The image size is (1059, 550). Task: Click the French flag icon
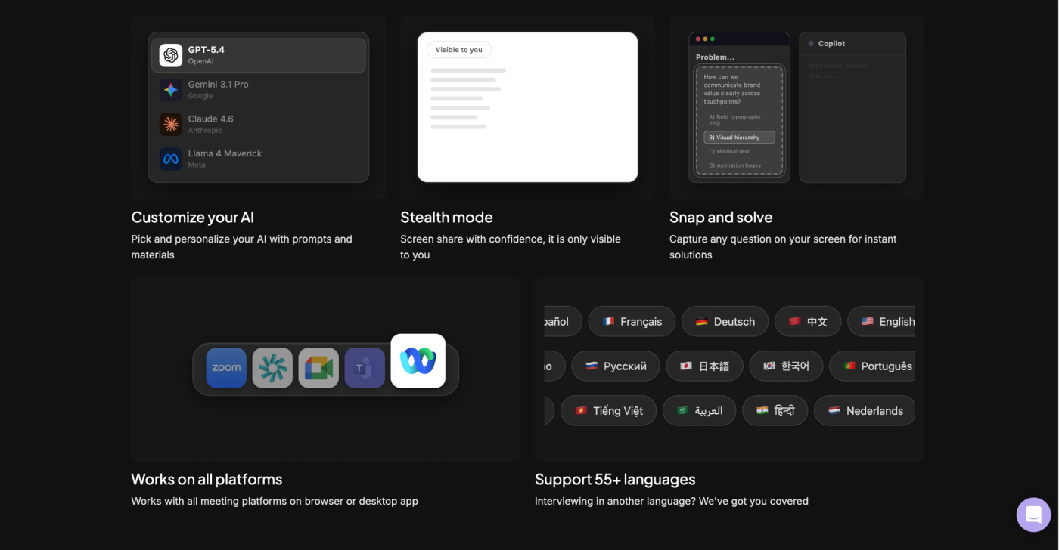(608, 321)
